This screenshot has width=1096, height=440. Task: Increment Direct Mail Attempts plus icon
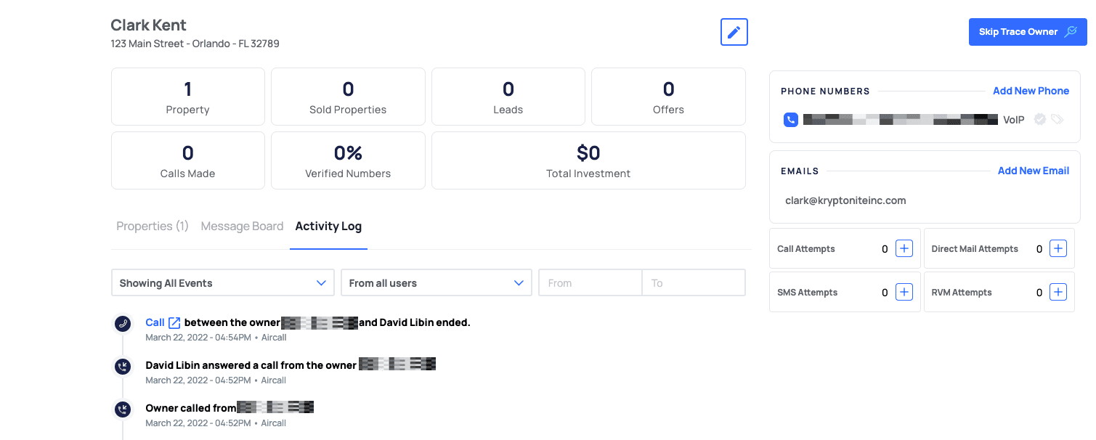tap(1058, 248)
